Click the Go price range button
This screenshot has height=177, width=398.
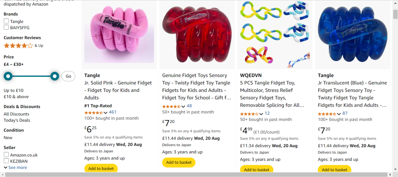[68, 76]
